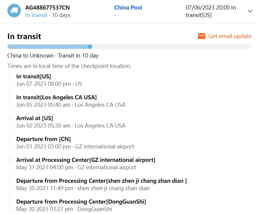Screen dimensions: 256x214
Task: Click Get email update link
Action: coord(230,36)
